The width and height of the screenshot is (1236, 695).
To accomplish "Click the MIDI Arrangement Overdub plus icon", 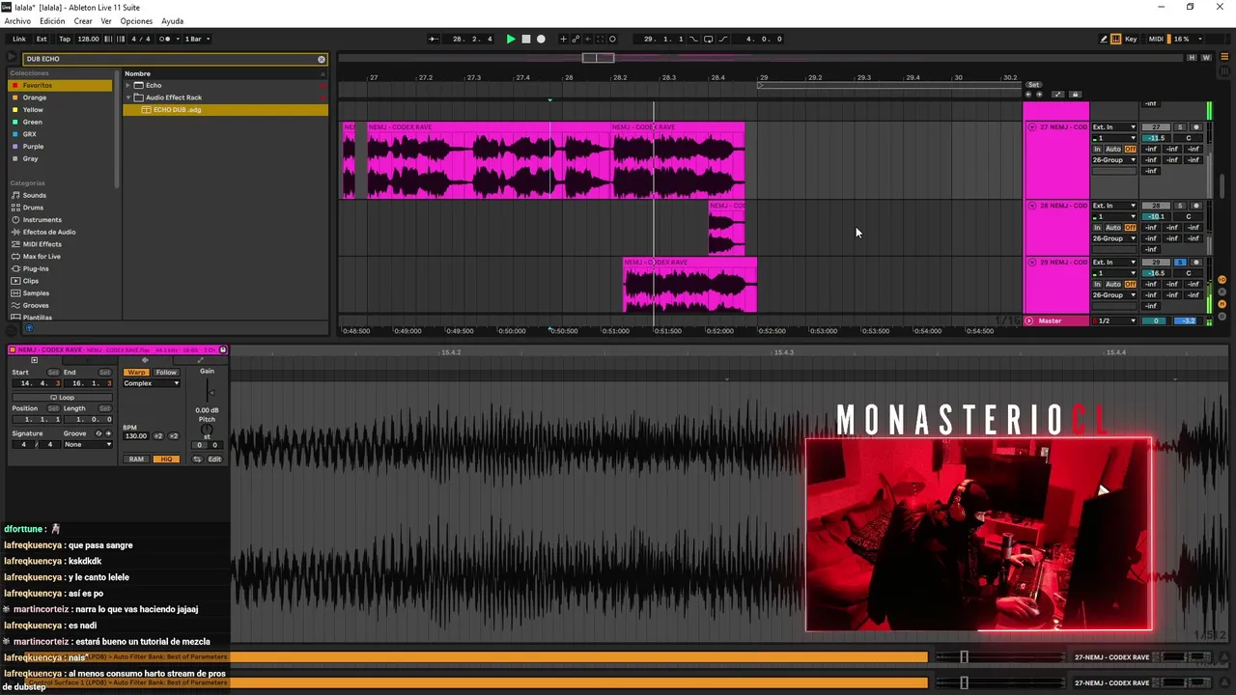I will [x=564, y=39].
